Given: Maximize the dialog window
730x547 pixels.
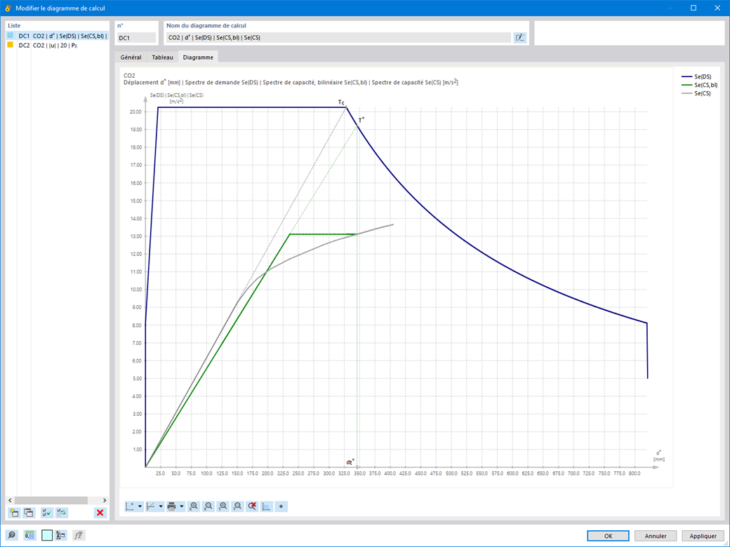Looking at the screenshot, I should (693, 8).
